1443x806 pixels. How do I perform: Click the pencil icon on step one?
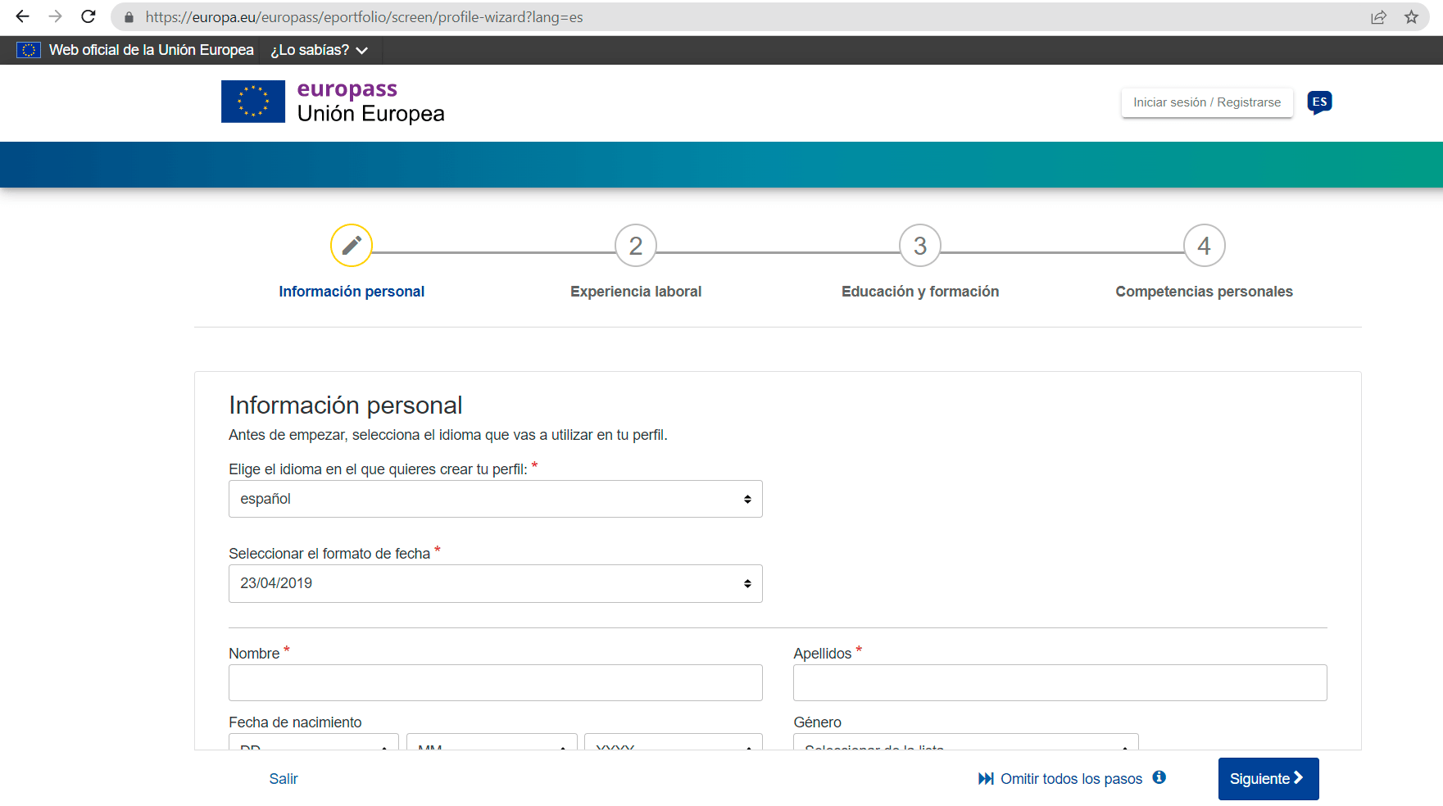pos(352,245)
